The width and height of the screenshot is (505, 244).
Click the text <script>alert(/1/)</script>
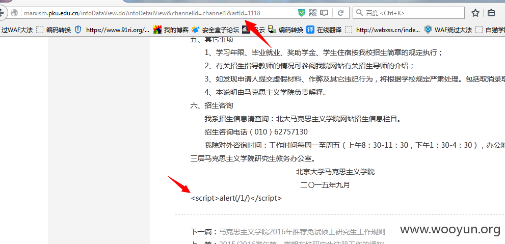point(236,198)
